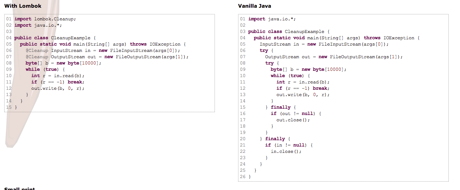460x190 pixels.
Task: Click "in.close();" in the Vanilla Java code
Action: tap(286, 151)
